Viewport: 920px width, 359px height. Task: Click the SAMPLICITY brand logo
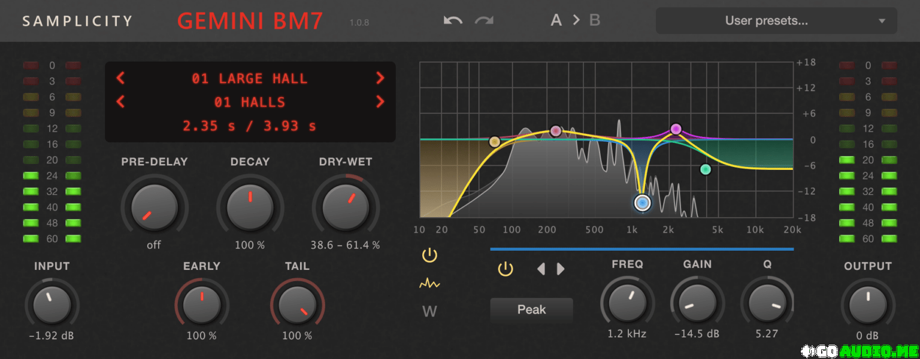[77, 21]
